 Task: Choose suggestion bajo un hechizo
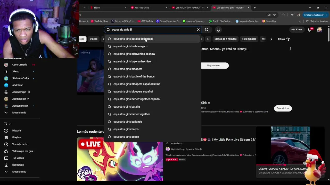pos(152,61)
